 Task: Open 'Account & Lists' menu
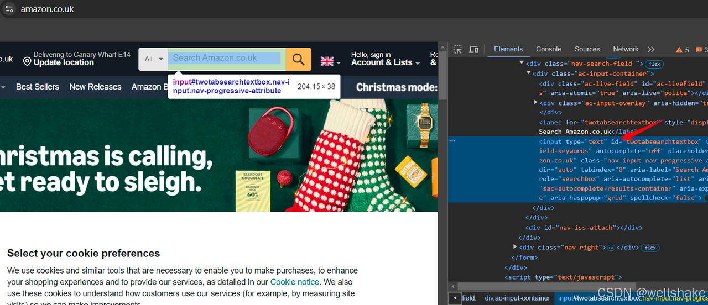point(386,63)
